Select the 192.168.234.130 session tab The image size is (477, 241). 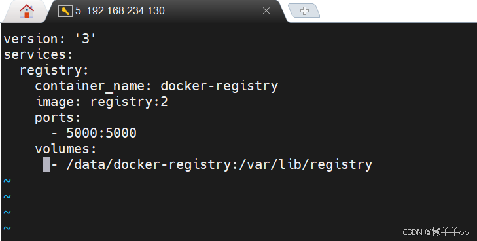[x=164, y=11]
